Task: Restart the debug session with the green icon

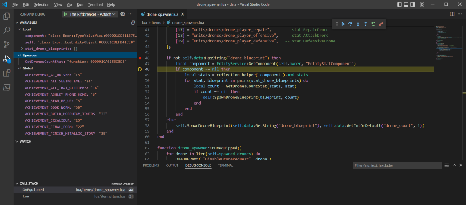Action: click(373, 24)
